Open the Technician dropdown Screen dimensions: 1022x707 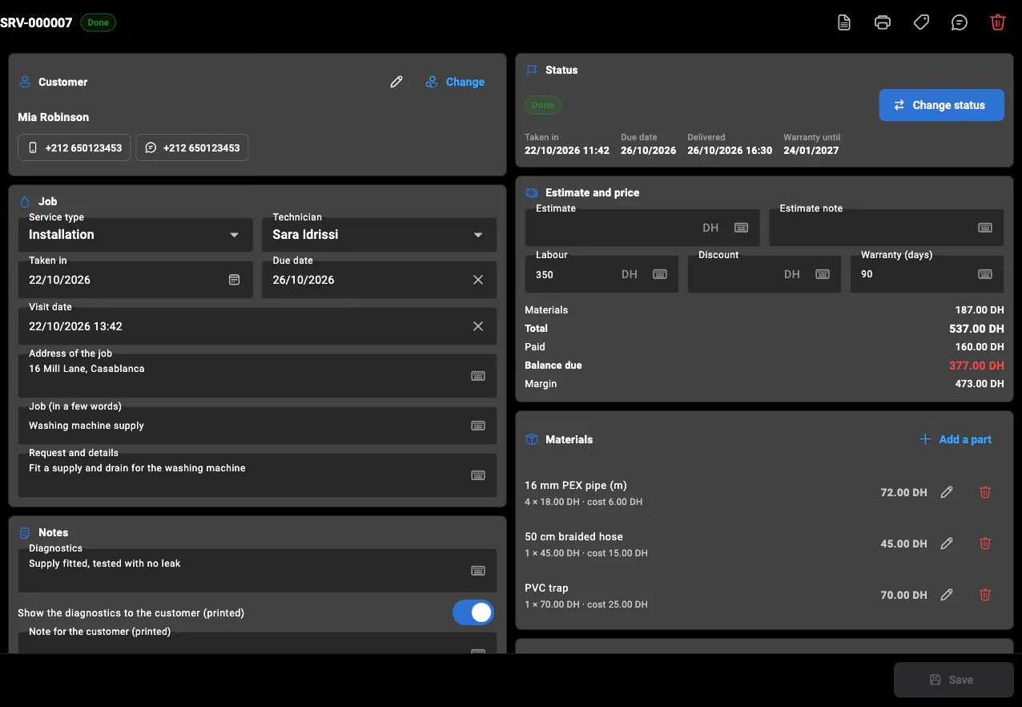379,234
